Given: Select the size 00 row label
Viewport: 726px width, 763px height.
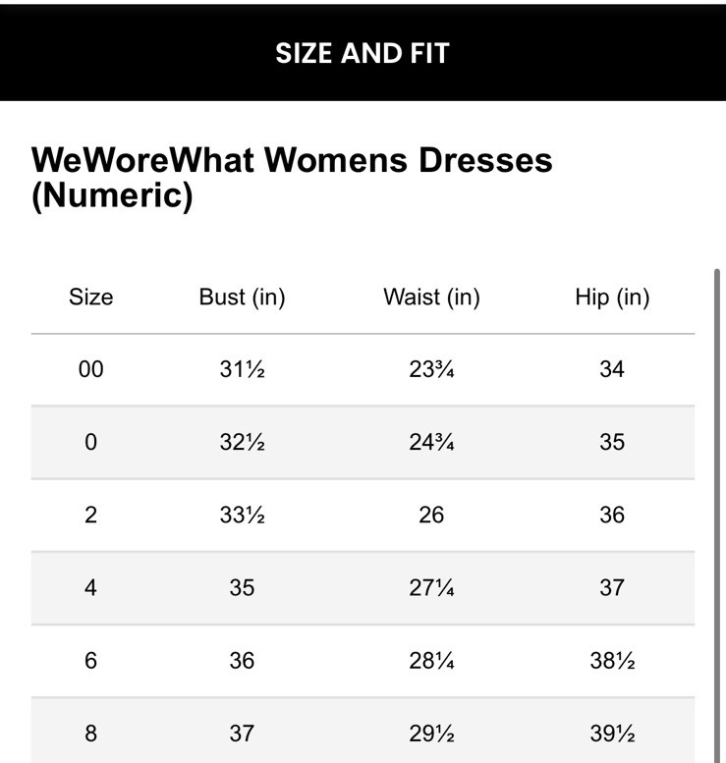Looking at the screenshot, I should [x=90, y=369].
